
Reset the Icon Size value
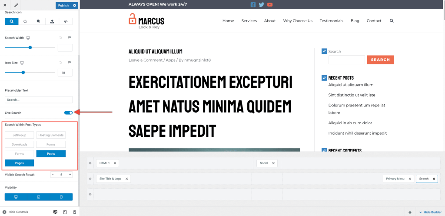(x=60, y=63)
